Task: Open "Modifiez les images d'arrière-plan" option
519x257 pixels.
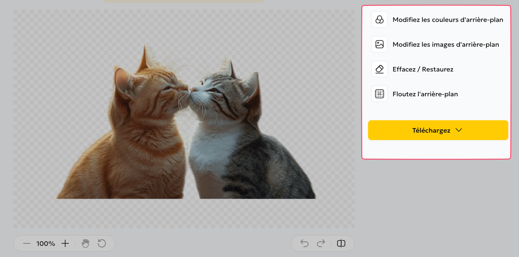Action: (x=446, y=44)
